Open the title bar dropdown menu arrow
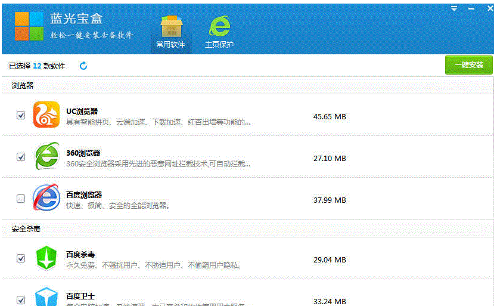This screenshot has height=306, width=494. pos(454,8)
